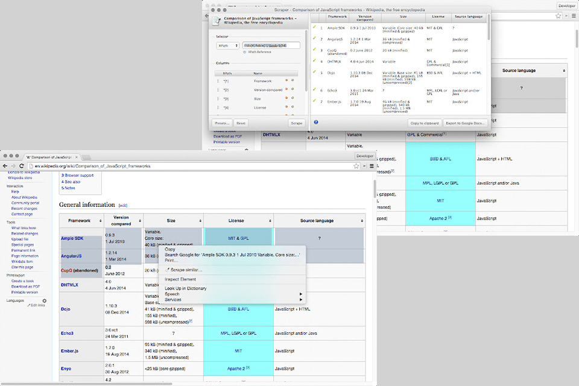Open hamburger menu in background Chrome window
The height and width of the screenshot is (386, 579).
pos(574,16)
